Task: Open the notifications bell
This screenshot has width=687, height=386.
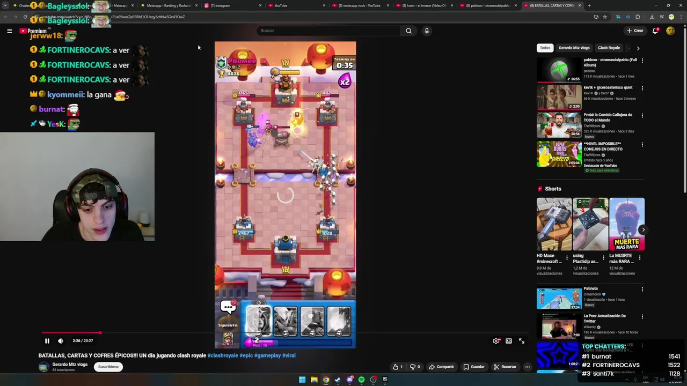Action: coord(655,31)
